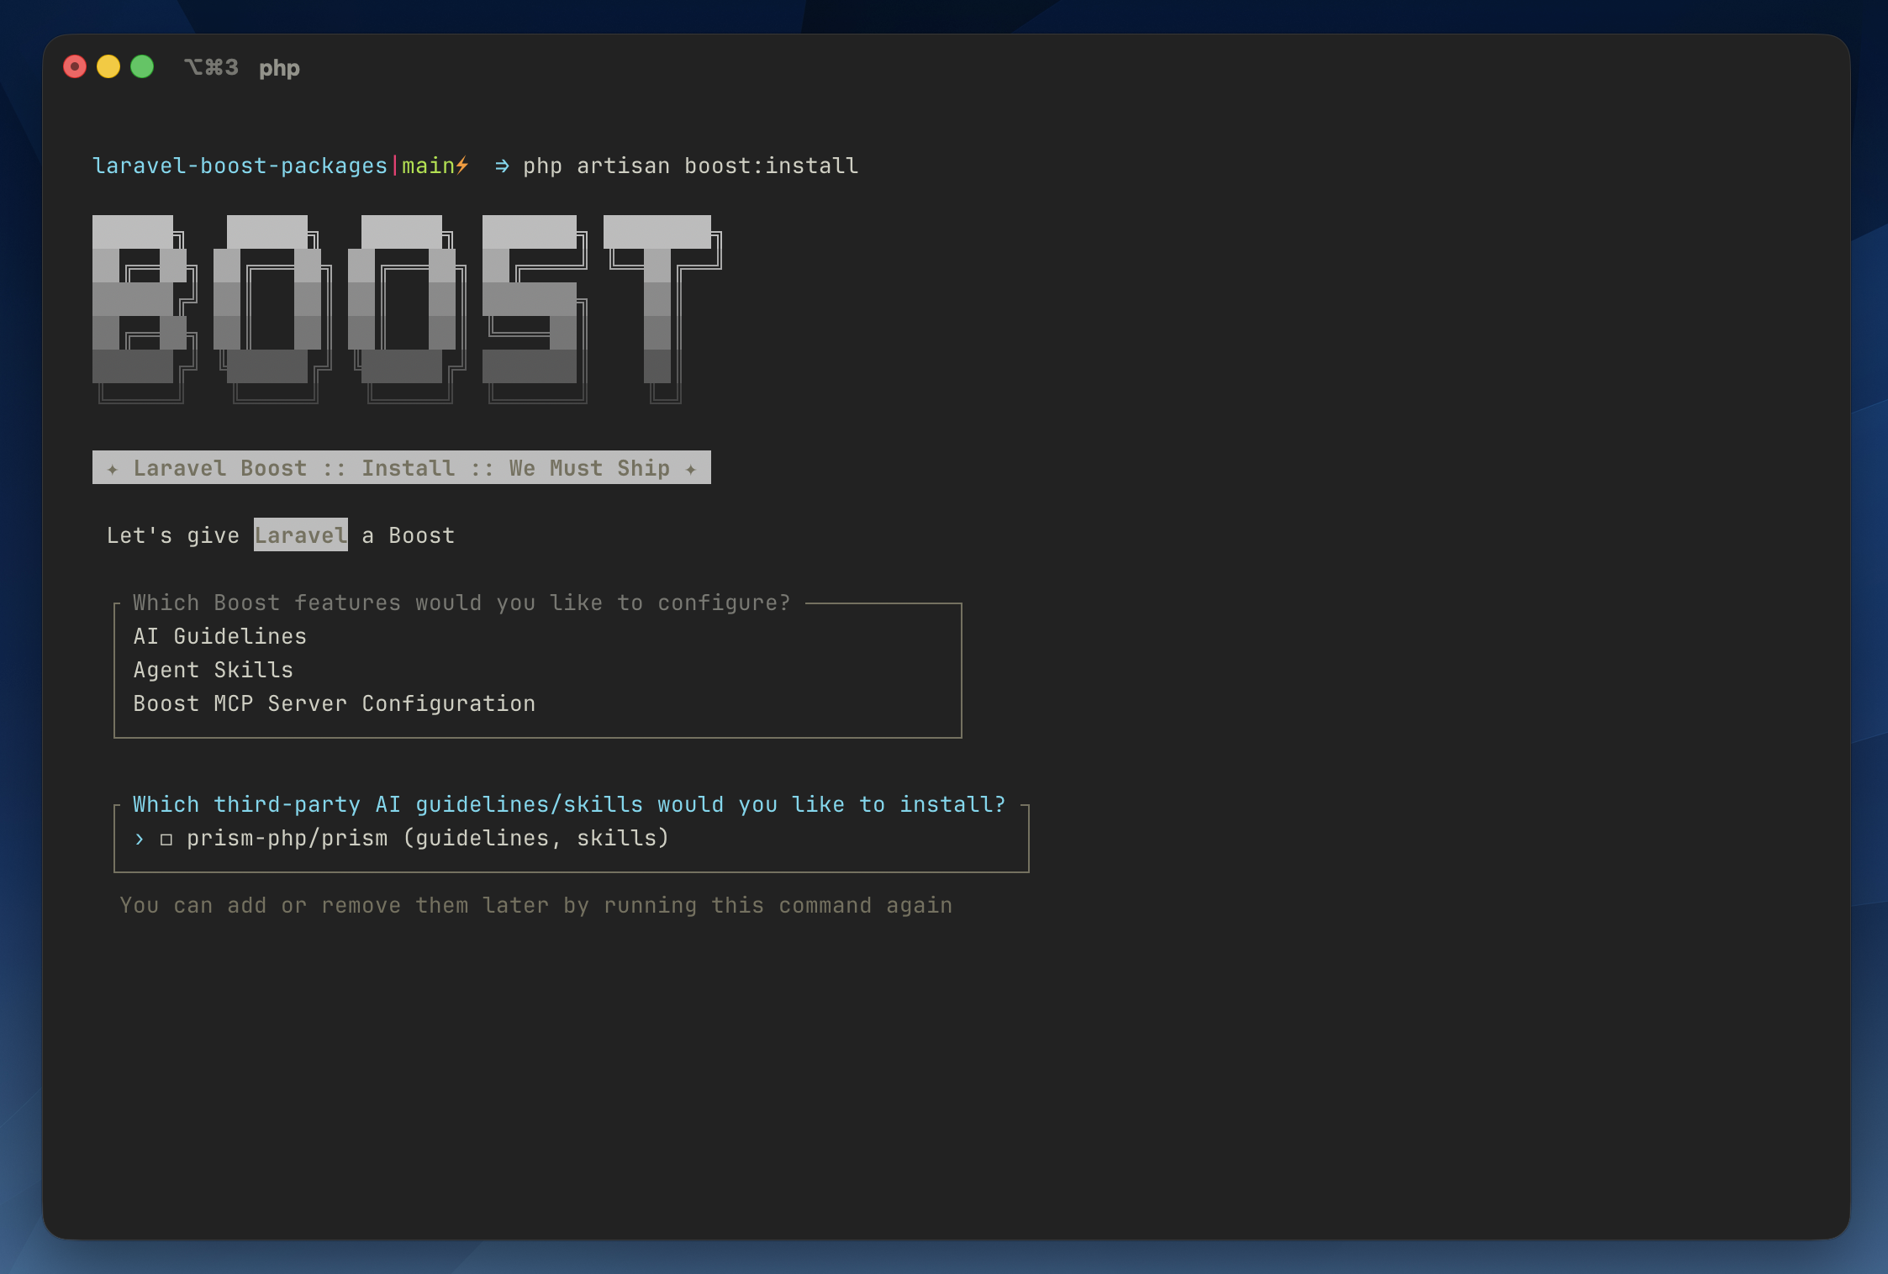
Task: Click the yellow minimize window button
Action: (108, 66)
